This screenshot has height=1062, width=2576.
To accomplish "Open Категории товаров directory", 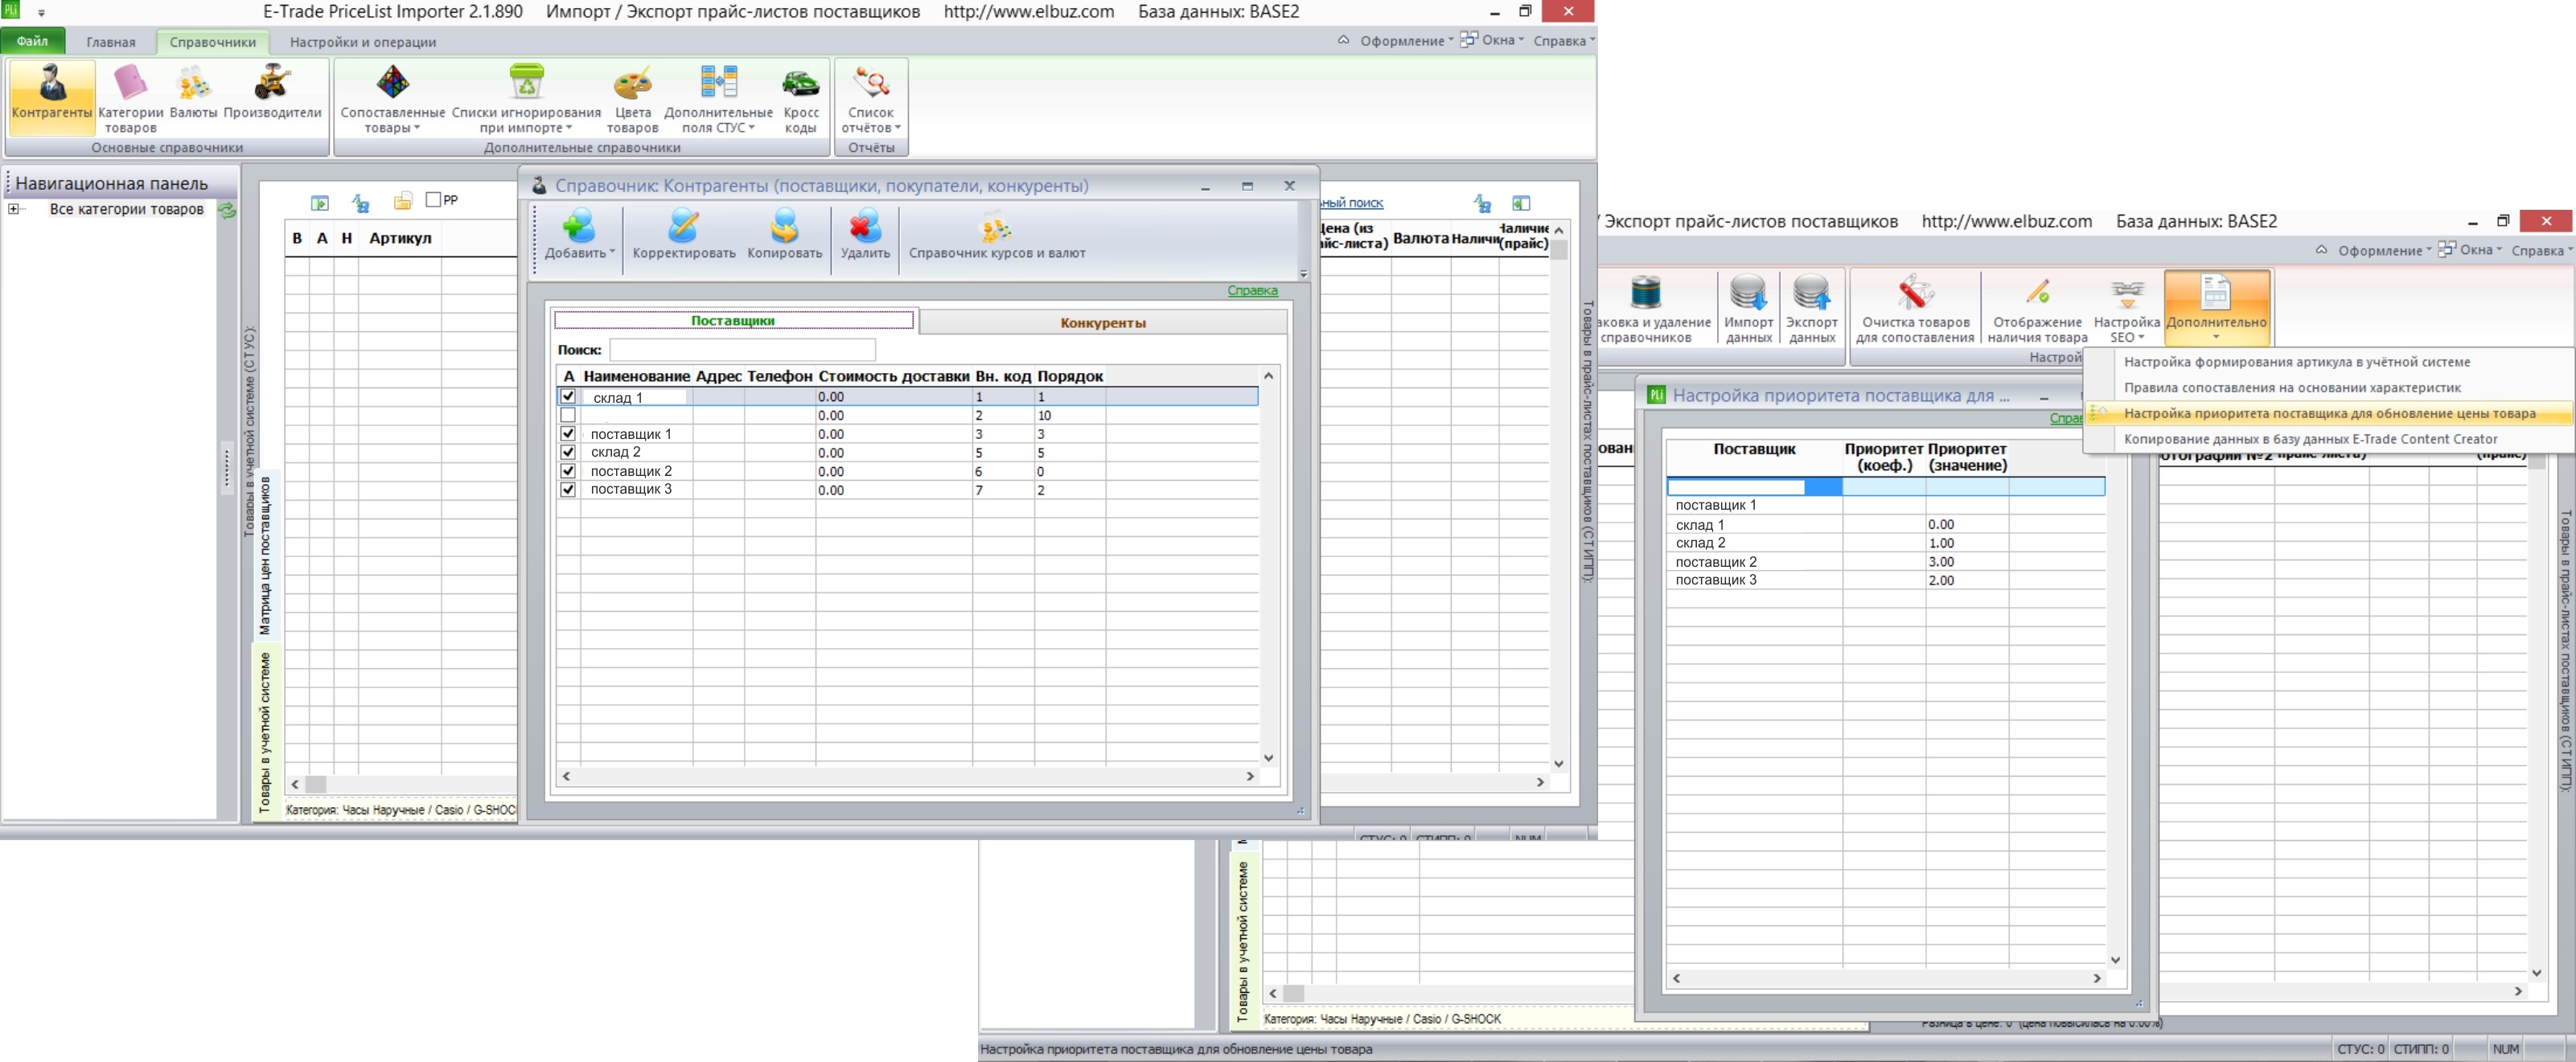I will point(131,97).
